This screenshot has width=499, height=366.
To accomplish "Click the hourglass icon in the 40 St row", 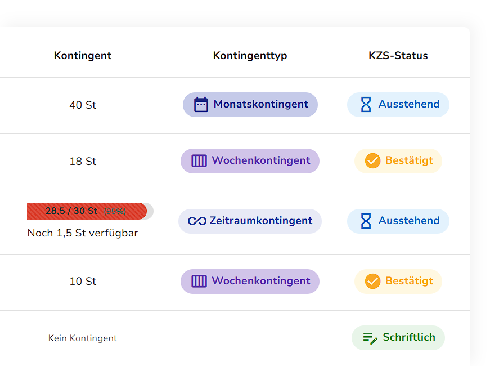I will point(366,105).
